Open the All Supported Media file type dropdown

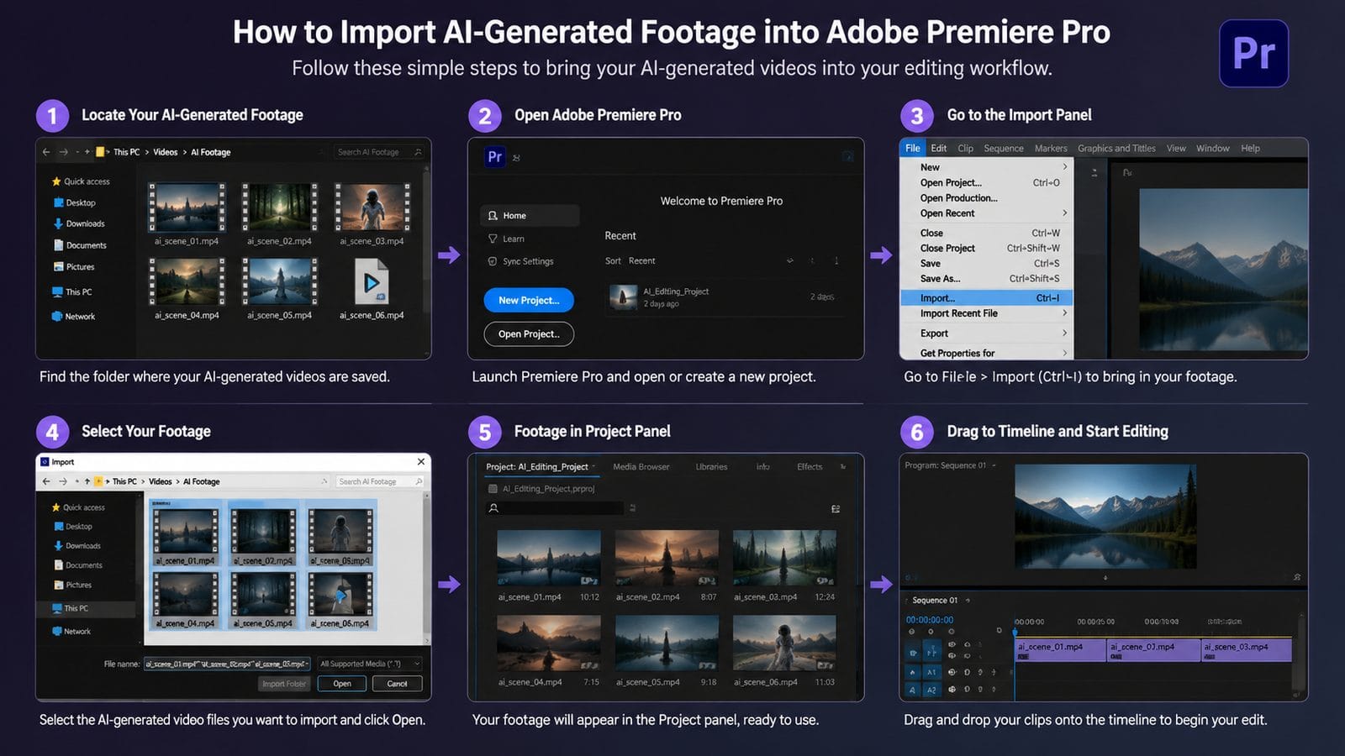[370, 664]
